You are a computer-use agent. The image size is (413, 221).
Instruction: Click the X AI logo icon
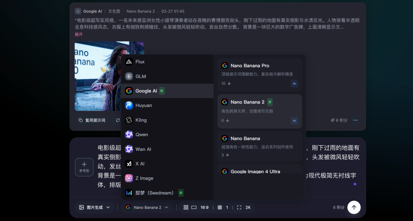coord(129,164)
